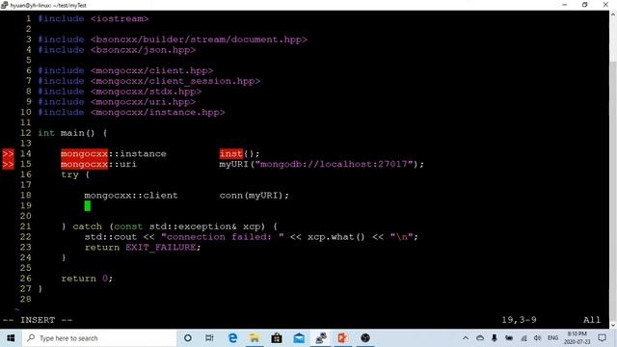
Task: Open the Action Center notifications icon
Action: pyautogui.click(x=602, y=338)
